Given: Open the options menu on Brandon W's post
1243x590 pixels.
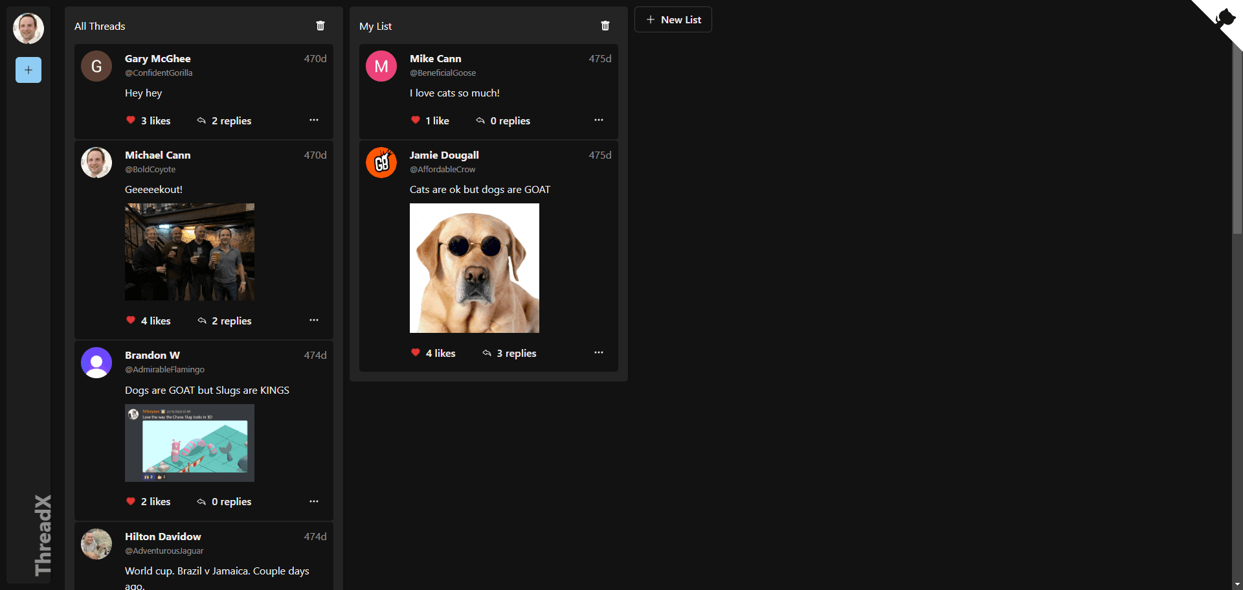Looking at the screenshot, I should [314, 501].
